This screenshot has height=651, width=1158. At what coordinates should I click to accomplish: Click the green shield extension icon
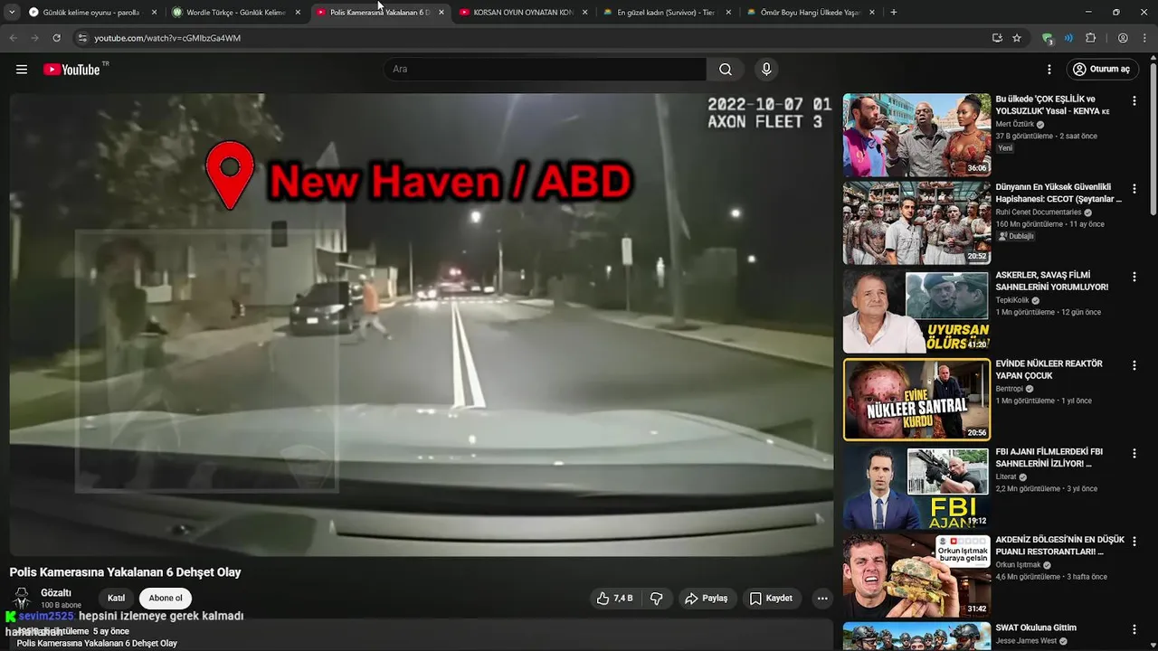click(1048, 38)
